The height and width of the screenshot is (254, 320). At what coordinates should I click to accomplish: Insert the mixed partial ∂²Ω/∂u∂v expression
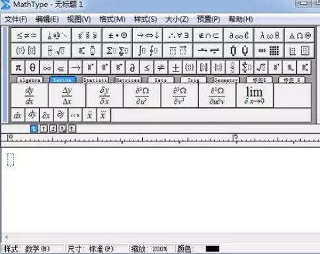218,95
